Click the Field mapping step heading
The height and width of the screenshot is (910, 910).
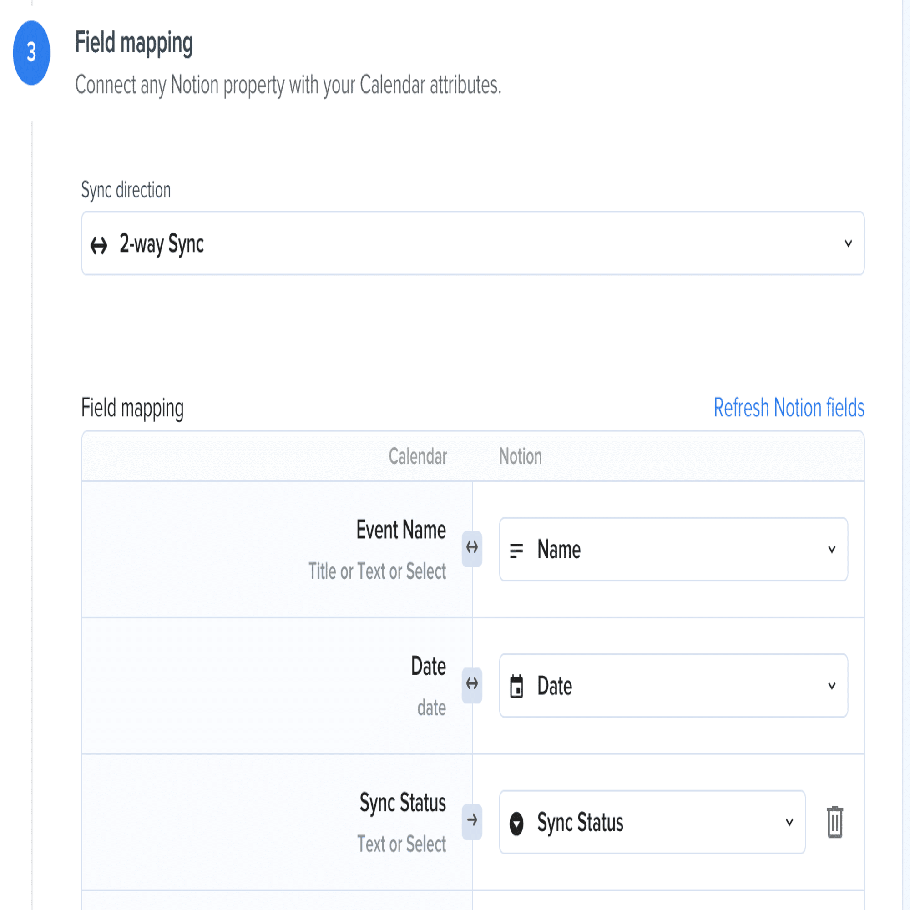(134, 43)
